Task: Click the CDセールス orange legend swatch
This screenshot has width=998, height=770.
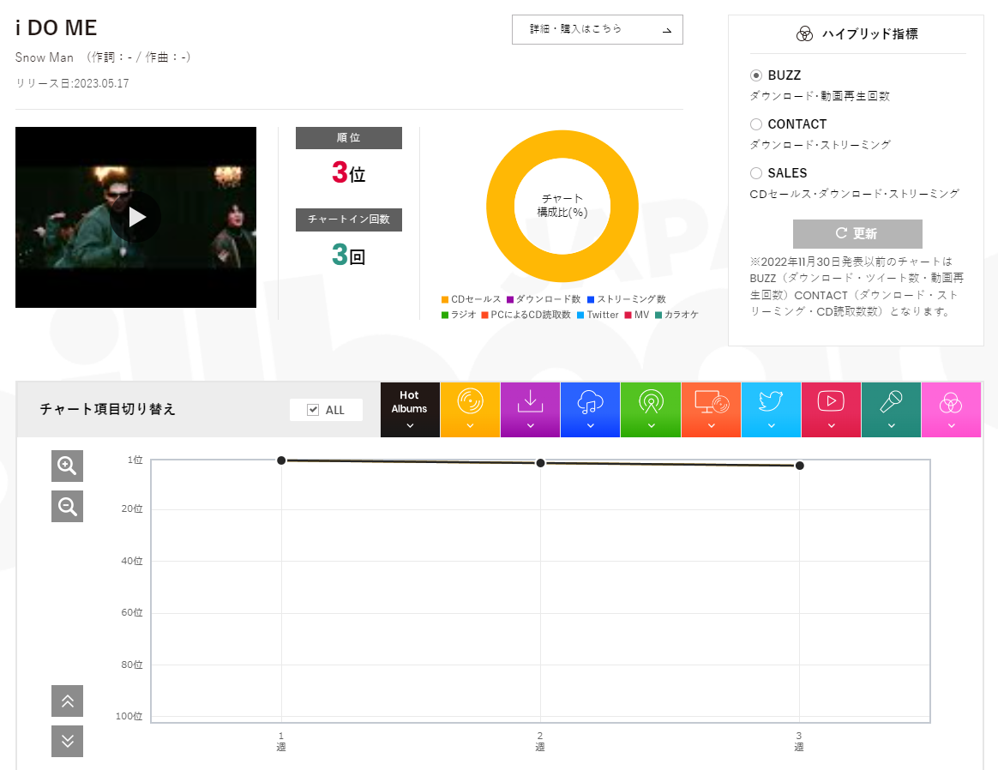Action: click(x=445, y=299)
